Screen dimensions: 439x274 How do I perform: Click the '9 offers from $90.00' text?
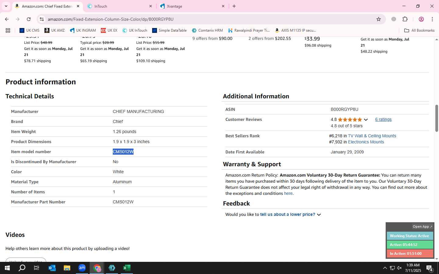(x=212, y=38)
